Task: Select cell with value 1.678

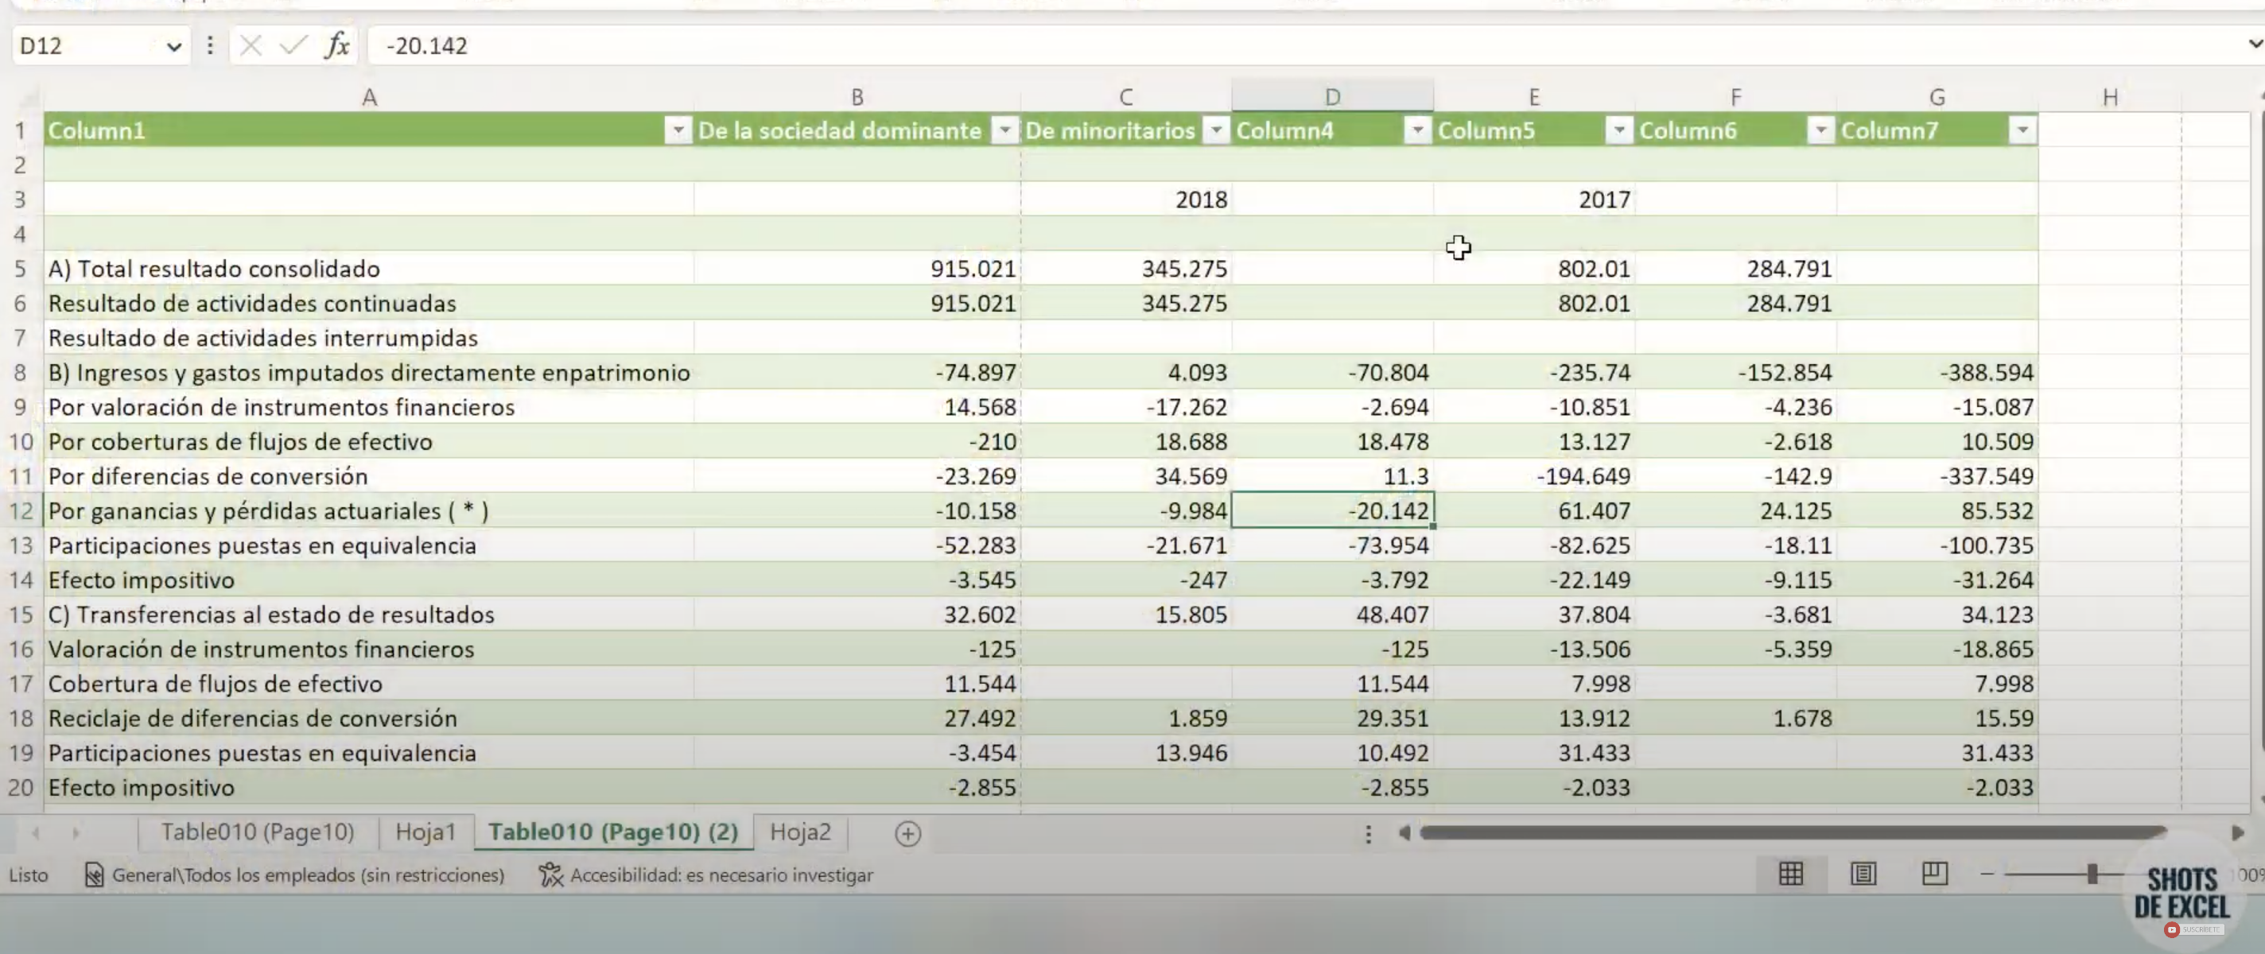Action: pos(1735,719)
